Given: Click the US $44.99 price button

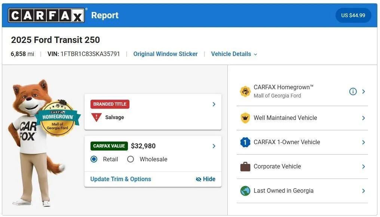Looking at the screenshot, I should (x=353, y=15).
